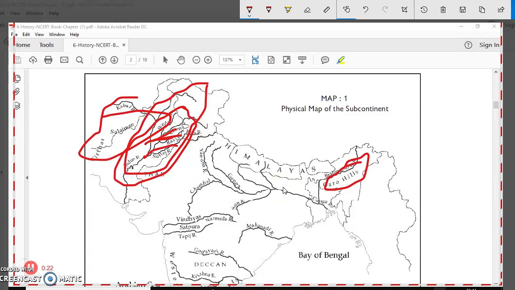The height and width of the screenshot is (290, 515).
Task: Click the 'DECCAN' map label
Action: tap(210, 265)
